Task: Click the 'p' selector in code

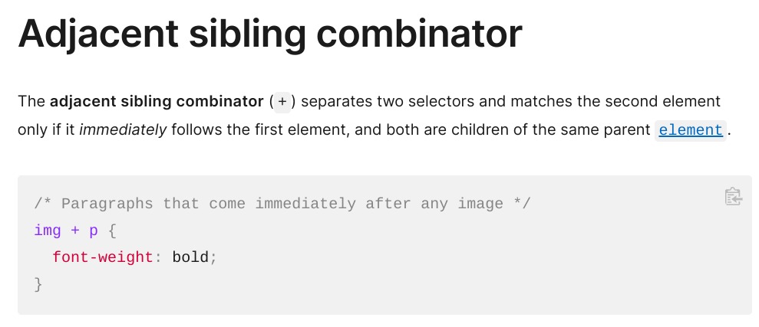Action: pos(94,231)
